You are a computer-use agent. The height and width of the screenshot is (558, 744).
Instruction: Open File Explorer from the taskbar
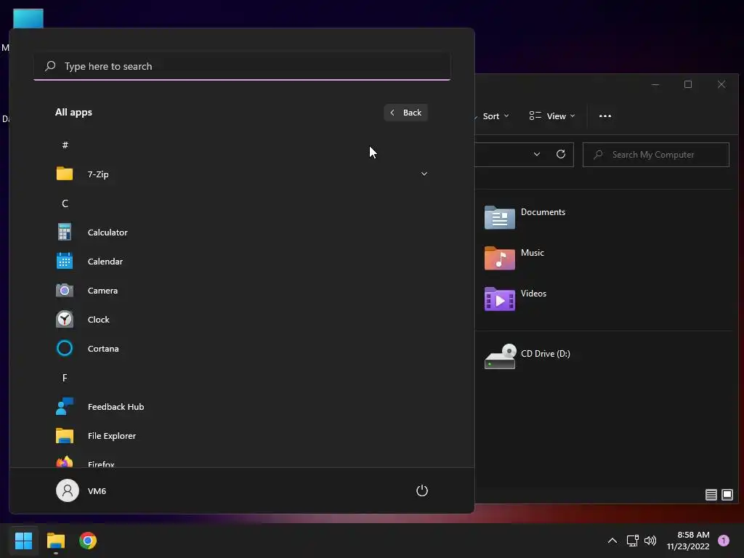(x=55, y=541)
